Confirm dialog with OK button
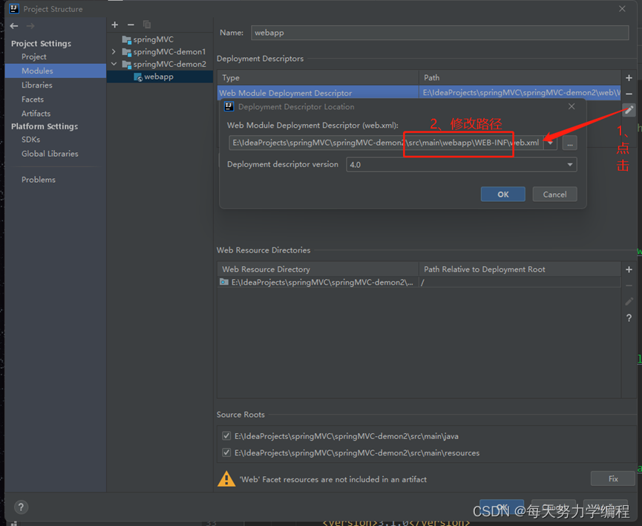This screenshot has height=526, width=642. (502, 195)
